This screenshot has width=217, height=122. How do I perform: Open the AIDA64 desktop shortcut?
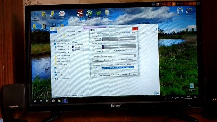[x=80, y=14]
